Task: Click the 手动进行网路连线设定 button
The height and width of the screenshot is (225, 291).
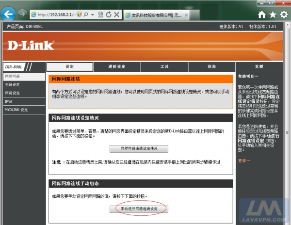Action: coord(139,209)
